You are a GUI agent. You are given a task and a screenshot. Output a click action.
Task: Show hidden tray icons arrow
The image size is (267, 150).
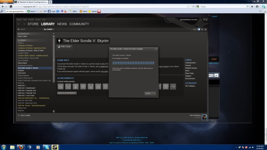click(236, 147)
